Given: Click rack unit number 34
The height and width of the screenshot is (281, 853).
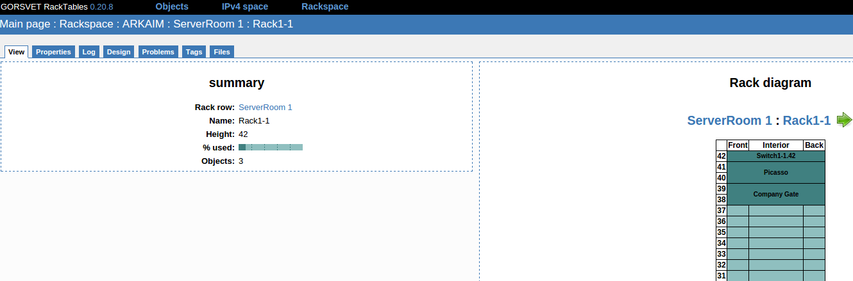Looking at the screenshot, I should [x=722, y=243].
